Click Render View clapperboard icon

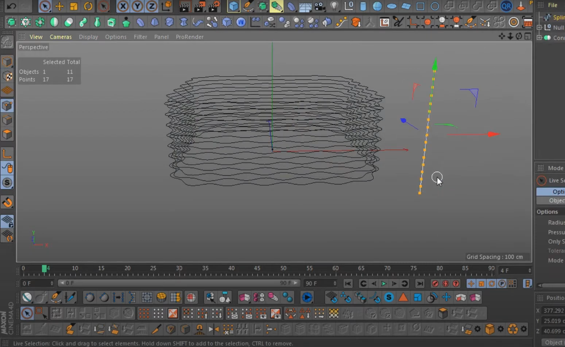coord(185,6)
